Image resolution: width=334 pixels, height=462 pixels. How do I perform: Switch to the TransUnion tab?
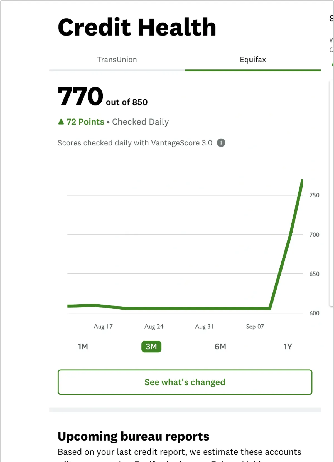pos(117,60)
